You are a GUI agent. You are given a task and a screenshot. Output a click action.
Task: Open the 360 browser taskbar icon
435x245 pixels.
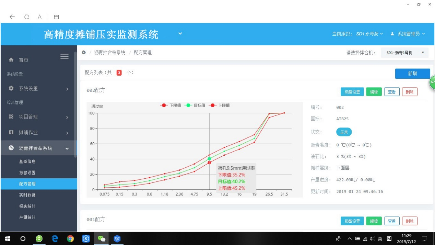39,238
